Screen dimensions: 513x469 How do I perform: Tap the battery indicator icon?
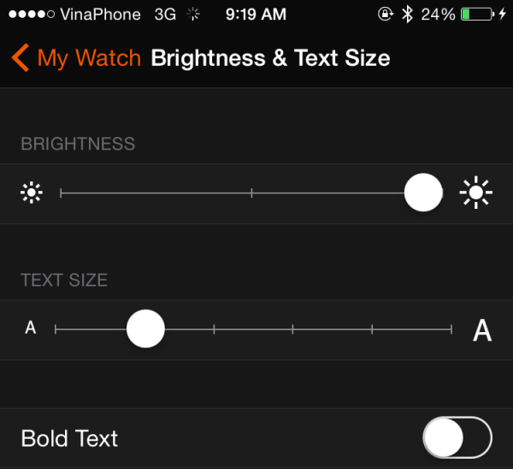[477, 15]
